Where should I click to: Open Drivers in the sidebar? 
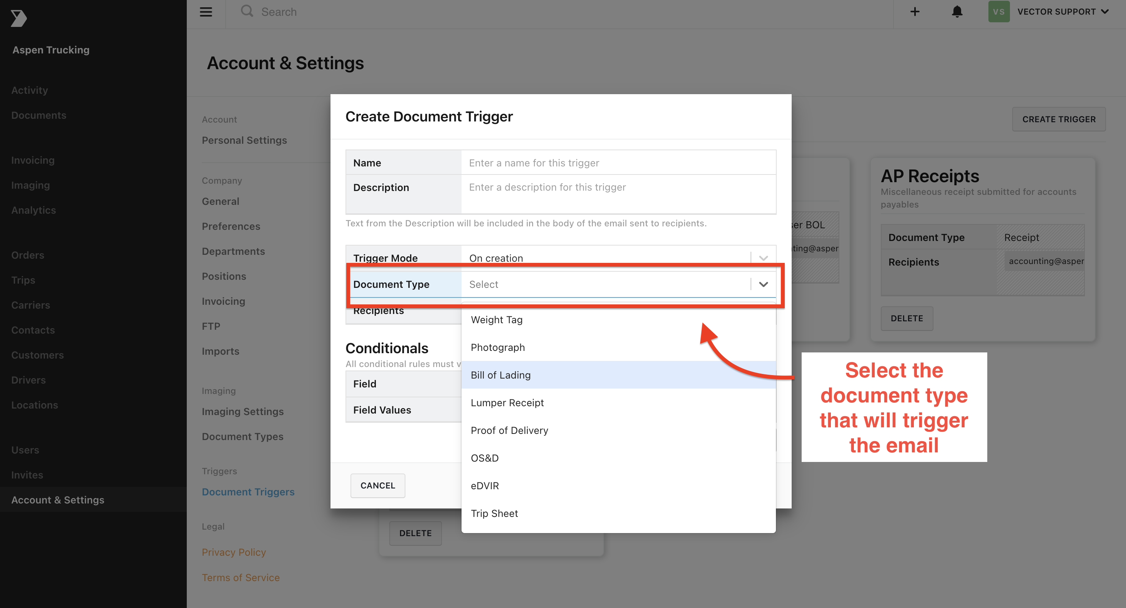(28, 380)
